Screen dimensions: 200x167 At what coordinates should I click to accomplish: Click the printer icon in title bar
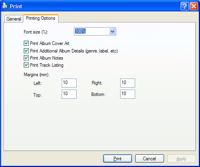pyautogui.click(x=5, y=6)
